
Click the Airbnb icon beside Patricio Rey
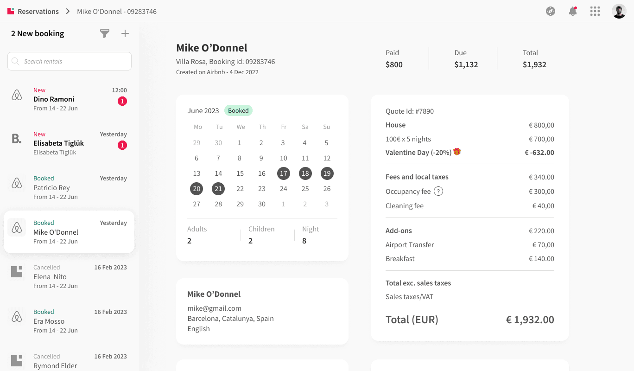click(17, 184)
